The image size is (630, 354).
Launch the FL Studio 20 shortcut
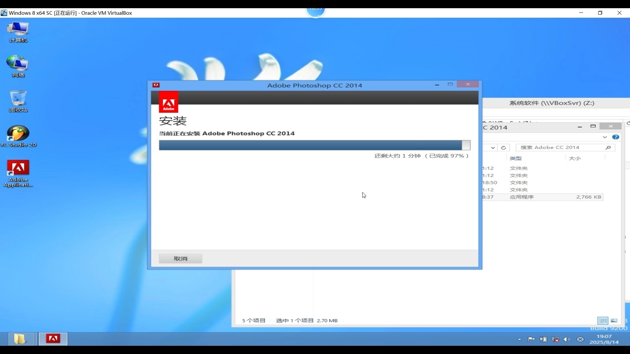18,136
